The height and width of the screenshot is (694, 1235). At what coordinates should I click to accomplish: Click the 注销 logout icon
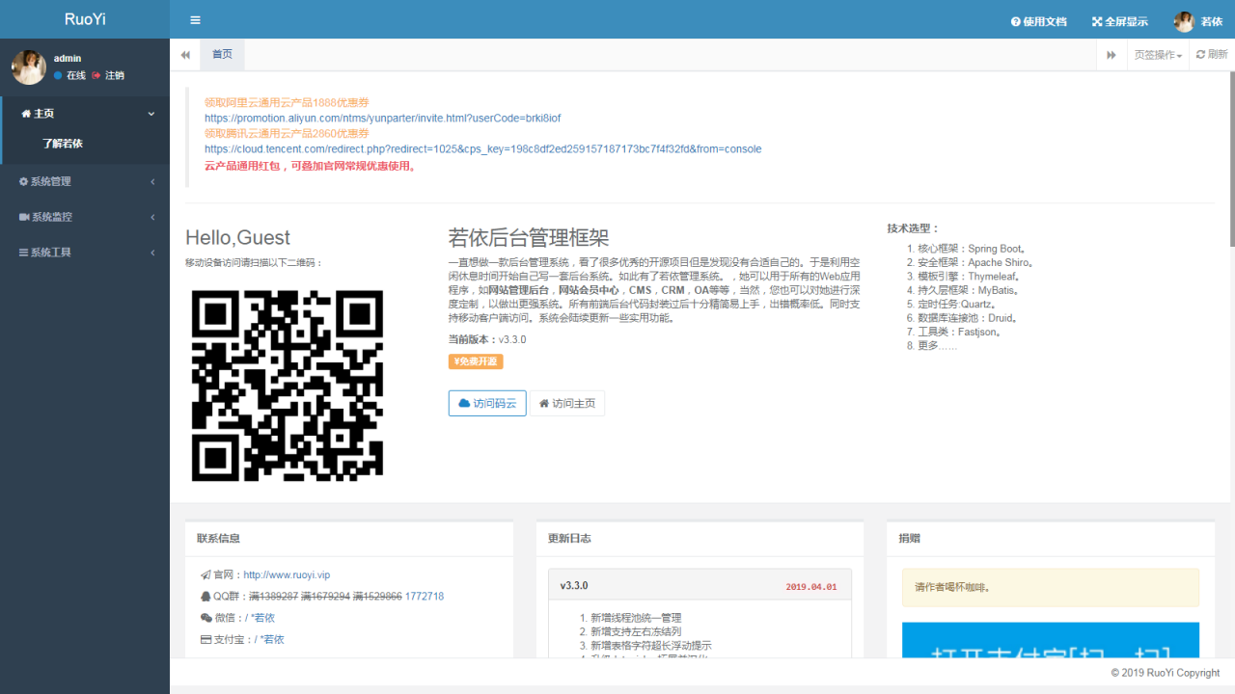tap(96, 75)
